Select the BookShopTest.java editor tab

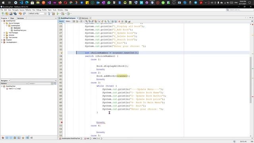click(x=68, y=18)
